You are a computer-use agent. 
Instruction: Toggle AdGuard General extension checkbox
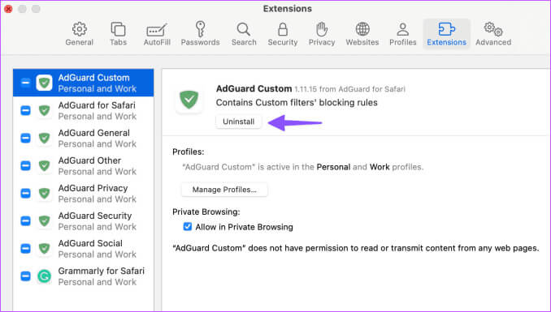(25, 138)
